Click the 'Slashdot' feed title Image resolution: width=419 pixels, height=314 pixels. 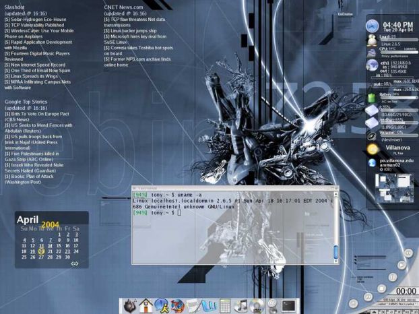pos(14,7)
